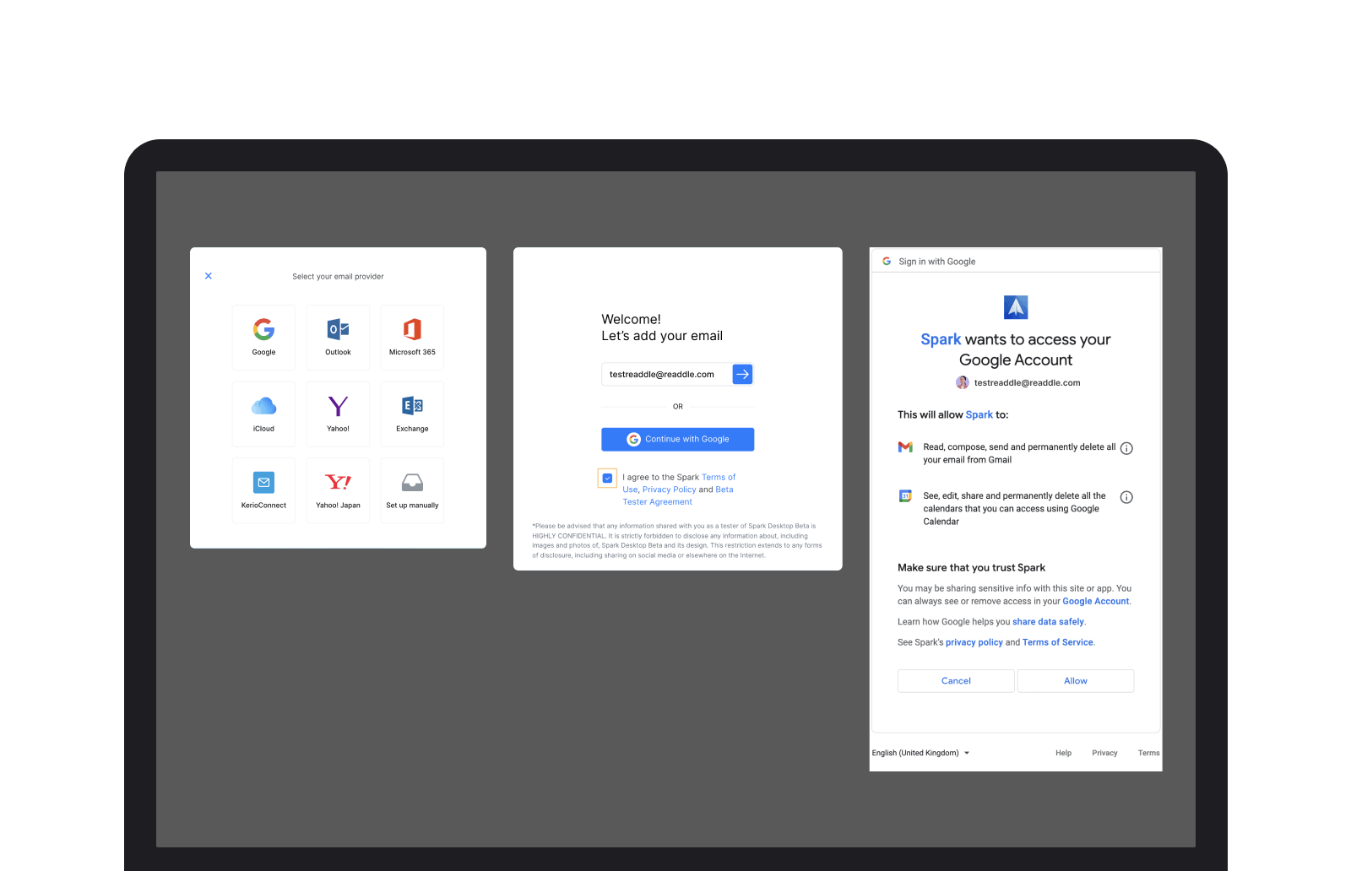The height and width of the screenshot is (871, 1351).
Task: Continue with Google sign-in
Action: tap(677, 439)
